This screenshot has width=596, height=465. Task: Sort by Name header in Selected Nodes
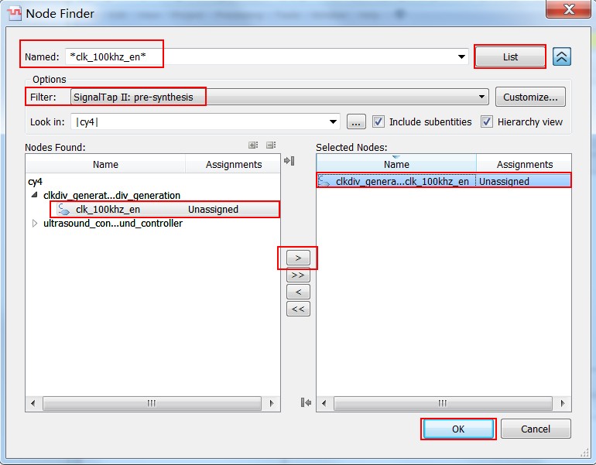tap(396, 164)
